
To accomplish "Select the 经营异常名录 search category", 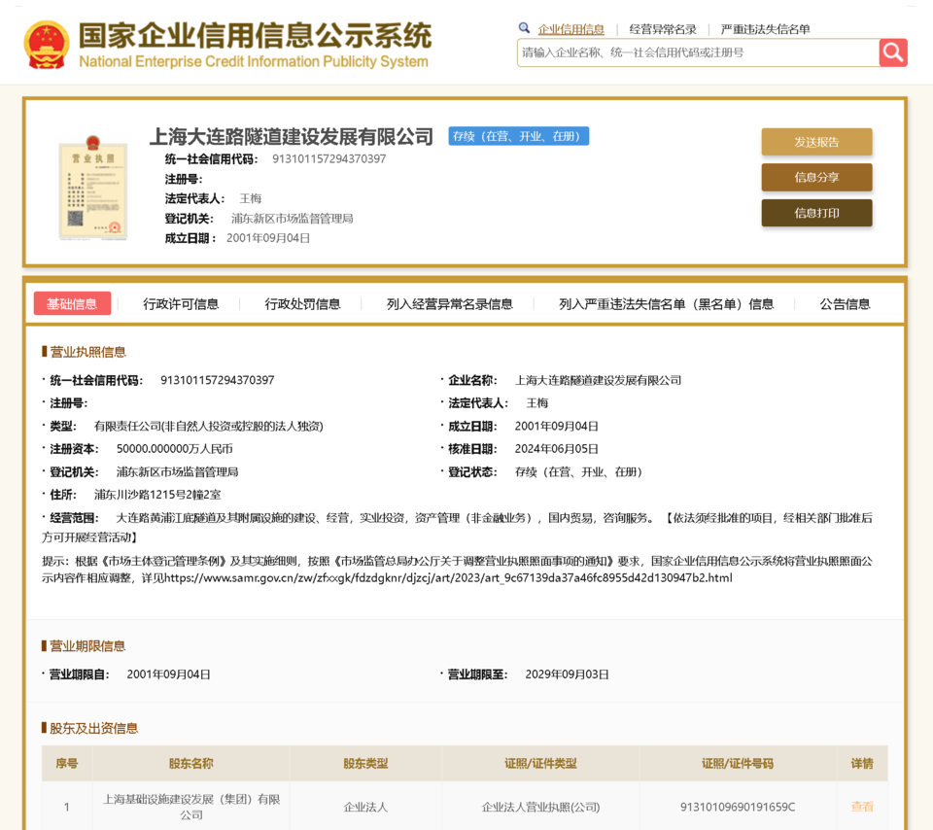I will click(x=663, y=29).
